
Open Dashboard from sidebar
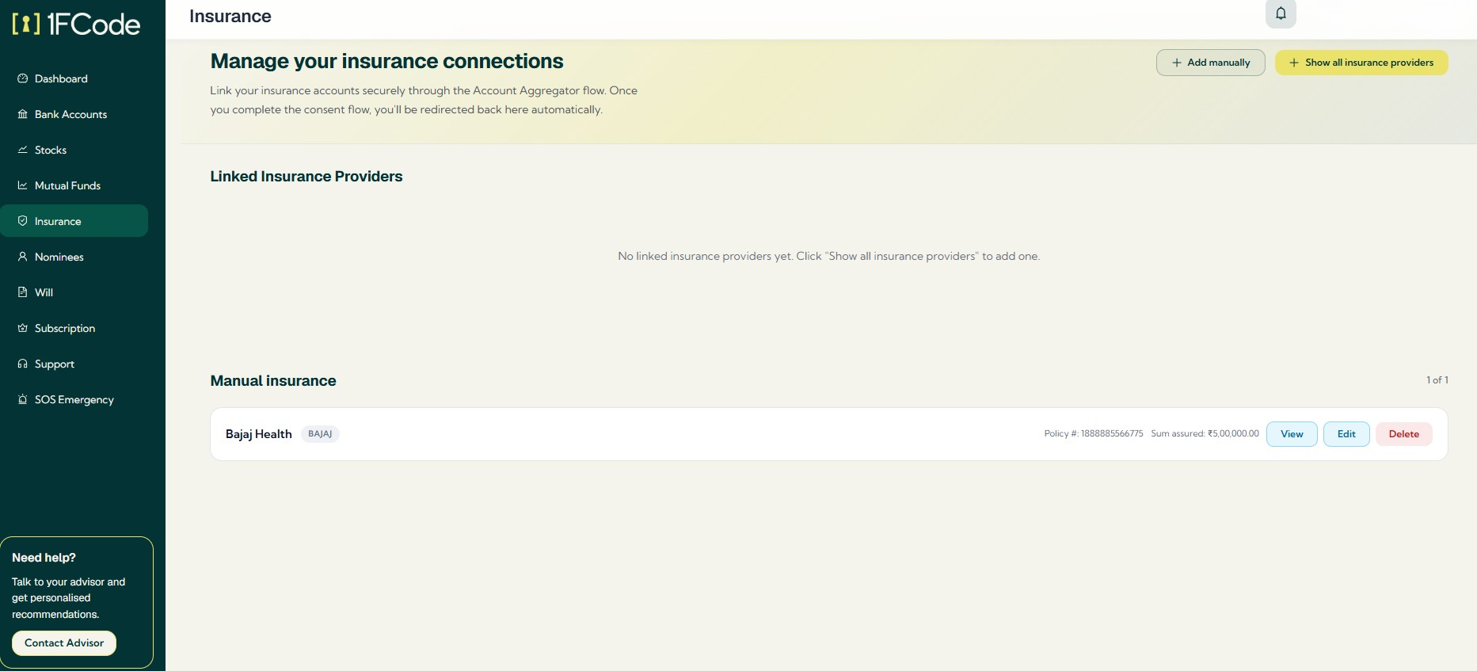click(74, 78)
